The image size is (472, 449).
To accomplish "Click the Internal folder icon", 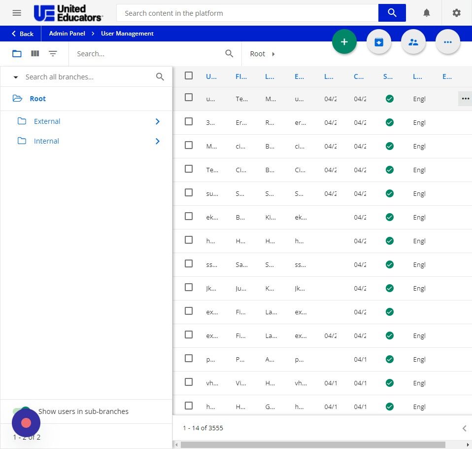I will [x=22, y=141].
